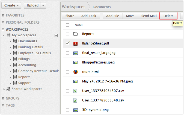184x115 pixels.
Task: Click the Company Revenue Details workspace icon
Action: pyautogui.click(x=15, y=71)
